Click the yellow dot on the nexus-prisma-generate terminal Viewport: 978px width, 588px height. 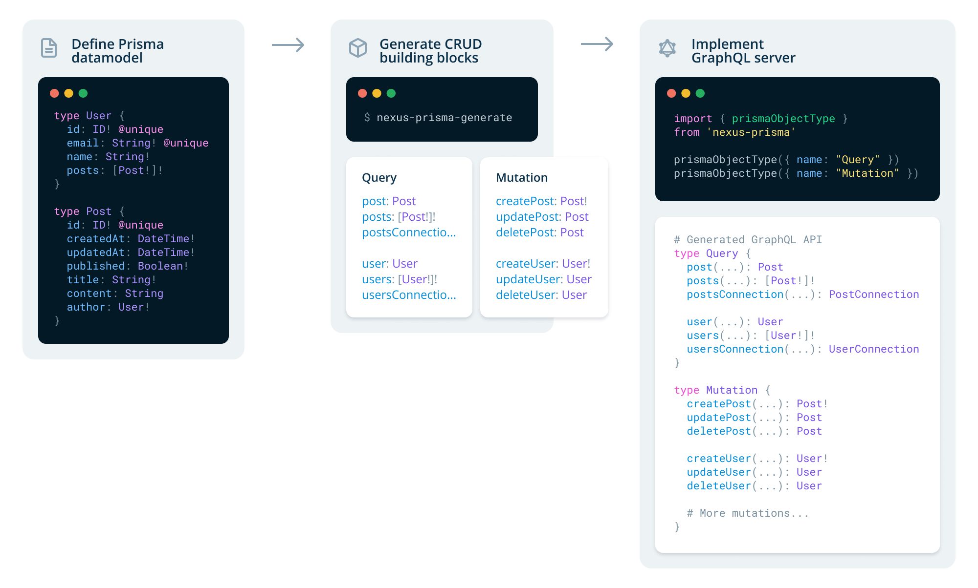pyautogui.click(x=377, y=93)
